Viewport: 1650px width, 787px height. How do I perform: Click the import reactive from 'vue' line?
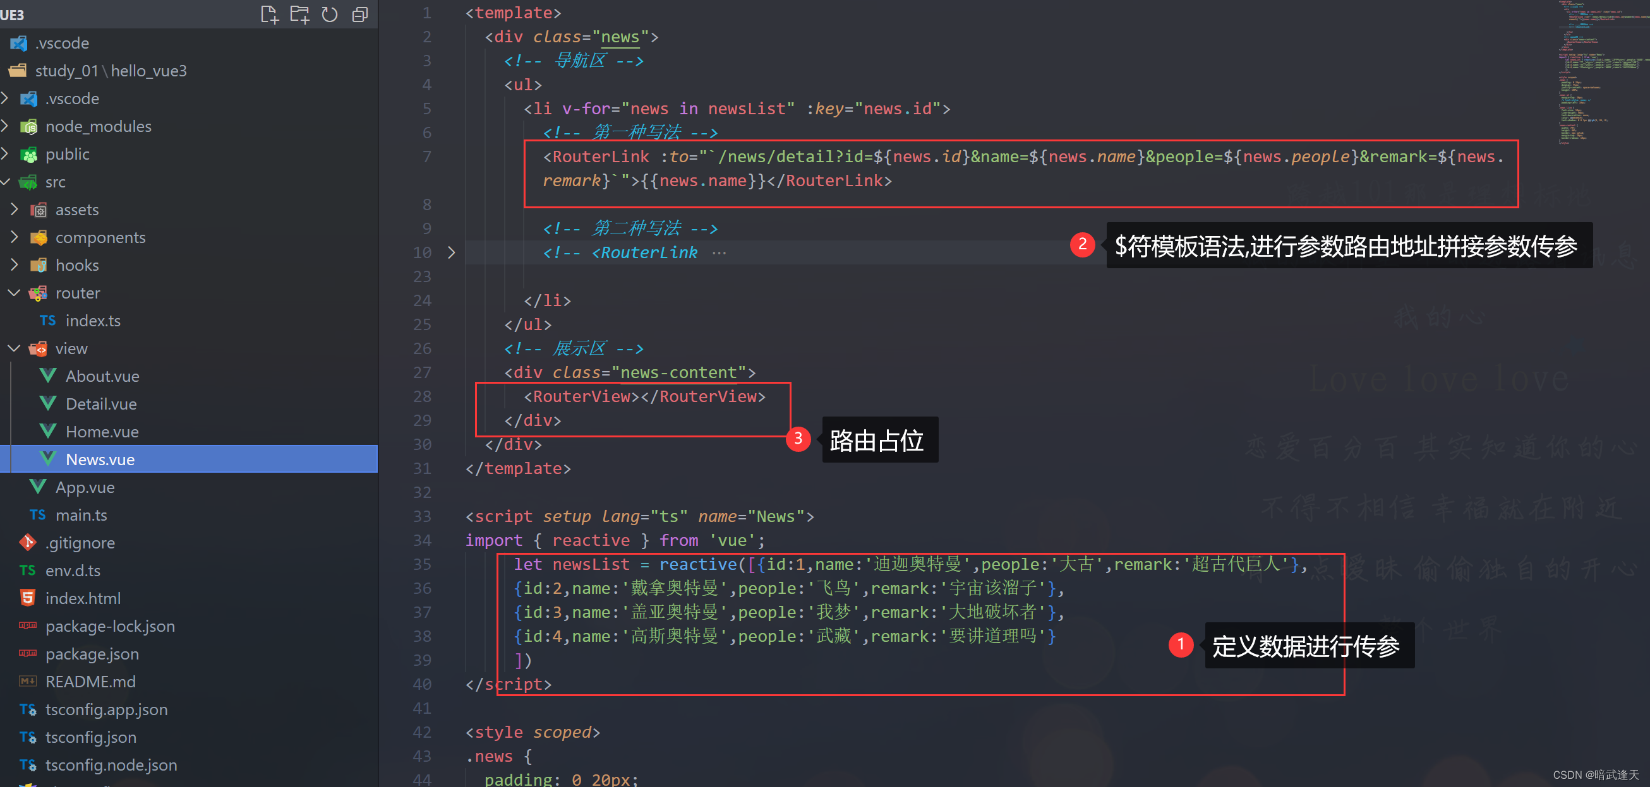[x=615, y=541]
